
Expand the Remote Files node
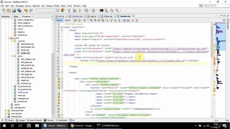click(6, 116)
